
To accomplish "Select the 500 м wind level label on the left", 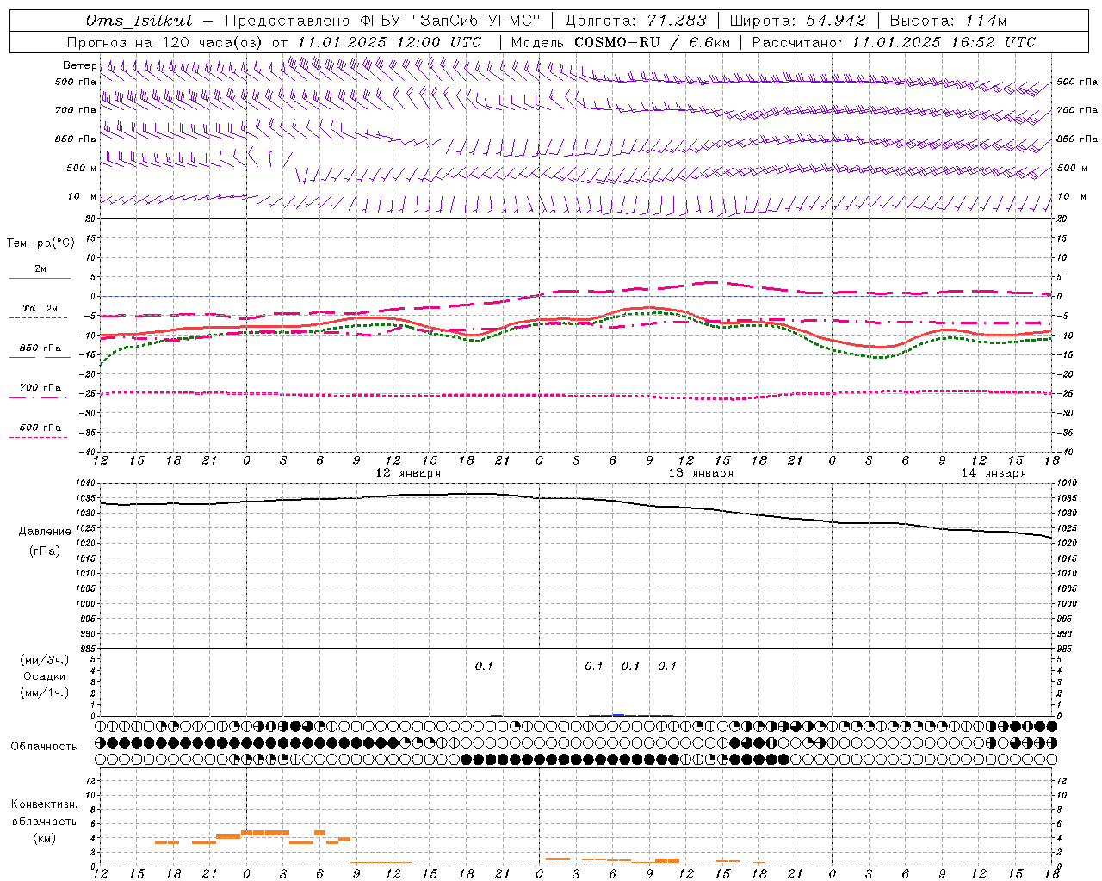I will click(x=82, y=168).
